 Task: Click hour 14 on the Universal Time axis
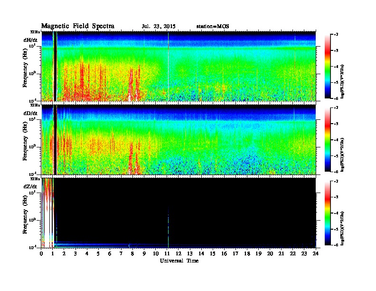click(201, 253)
